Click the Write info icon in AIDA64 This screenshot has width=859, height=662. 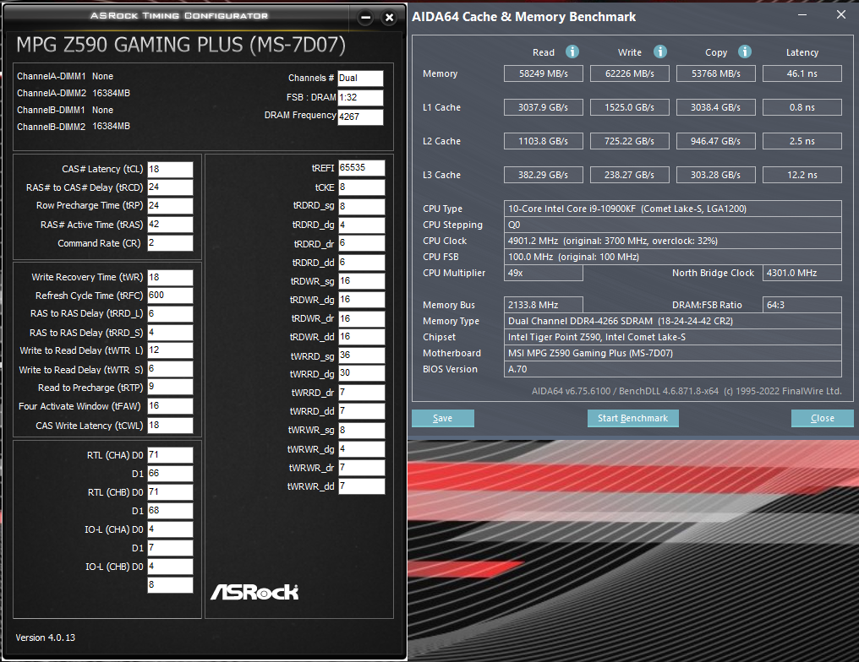[x=660, y=52]
